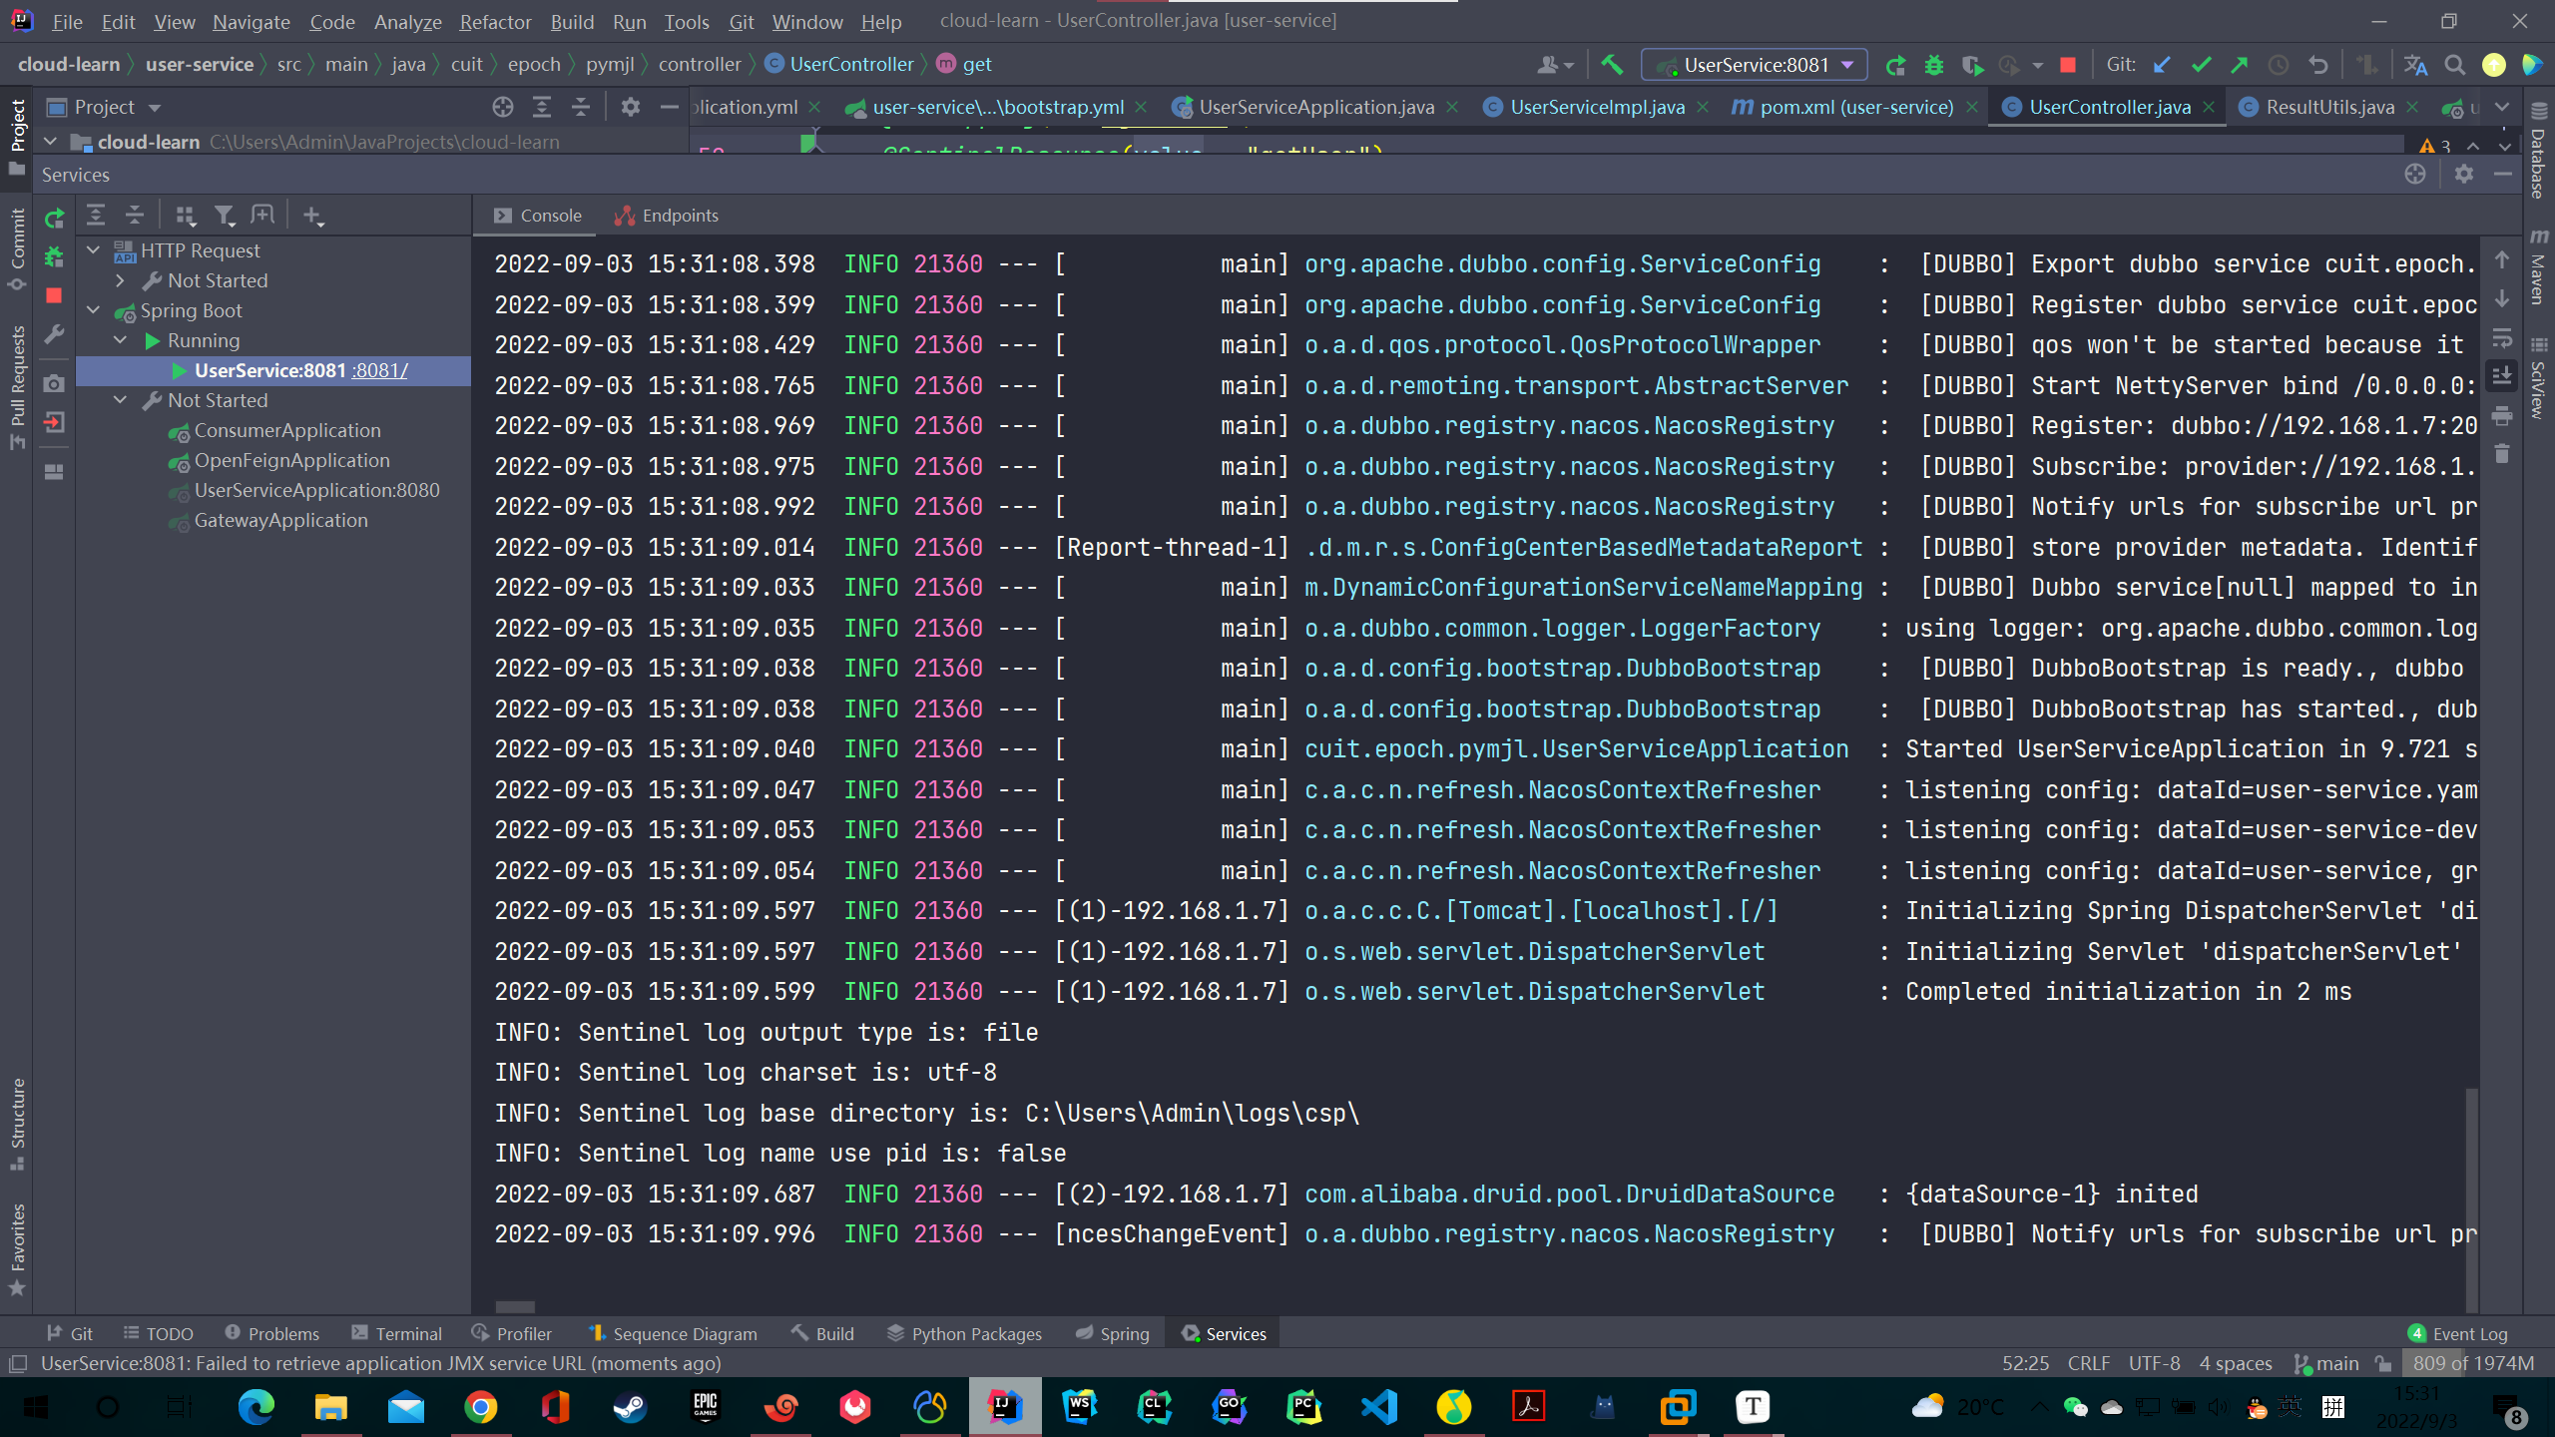The height and width of the screenshot is (1437, 2555).
Task: Switch to pom.xml (user-service) editor tab
Action: [x=1854, y=107]
